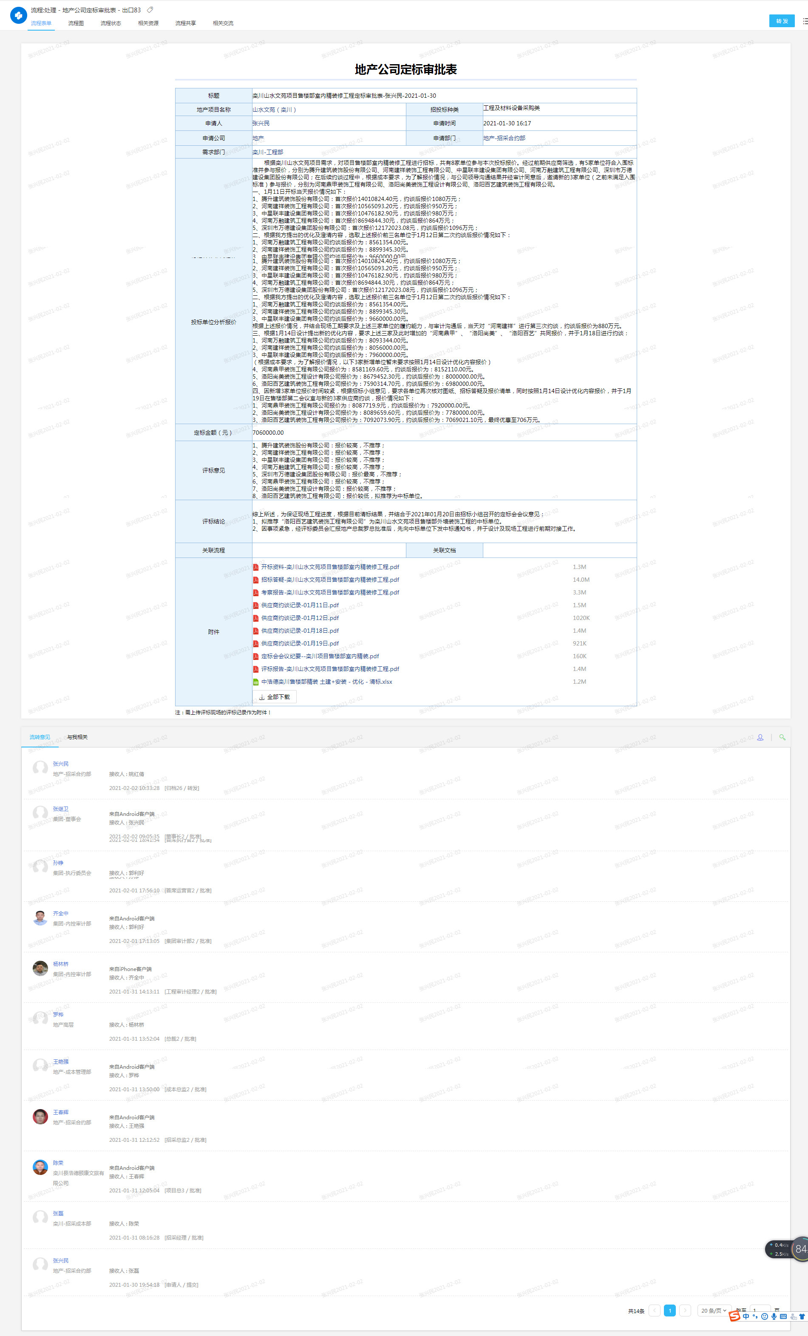
Task: Click the 全部下载 download button
Action: pyautogui.click(x=275, y=697)
